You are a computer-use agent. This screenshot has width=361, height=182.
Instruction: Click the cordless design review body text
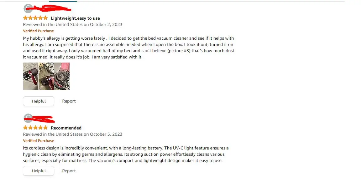(x=125, y=154)
